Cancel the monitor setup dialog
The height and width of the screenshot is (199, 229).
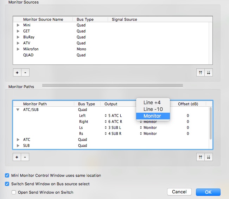point(179,192)
